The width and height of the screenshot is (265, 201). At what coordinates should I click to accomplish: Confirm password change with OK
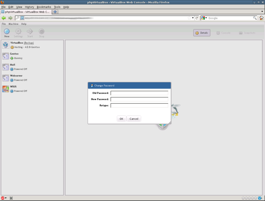coord(121,119)
